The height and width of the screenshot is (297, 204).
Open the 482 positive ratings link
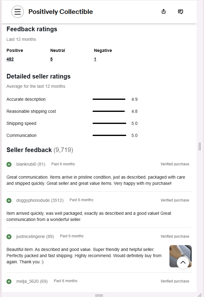click(x=10, y=59)
